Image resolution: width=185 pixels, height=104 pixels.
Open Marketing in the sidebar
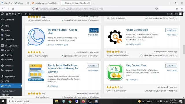pyautogui.click(x=9, y=60)
